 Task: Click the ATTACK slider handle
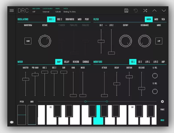(105, 96)
